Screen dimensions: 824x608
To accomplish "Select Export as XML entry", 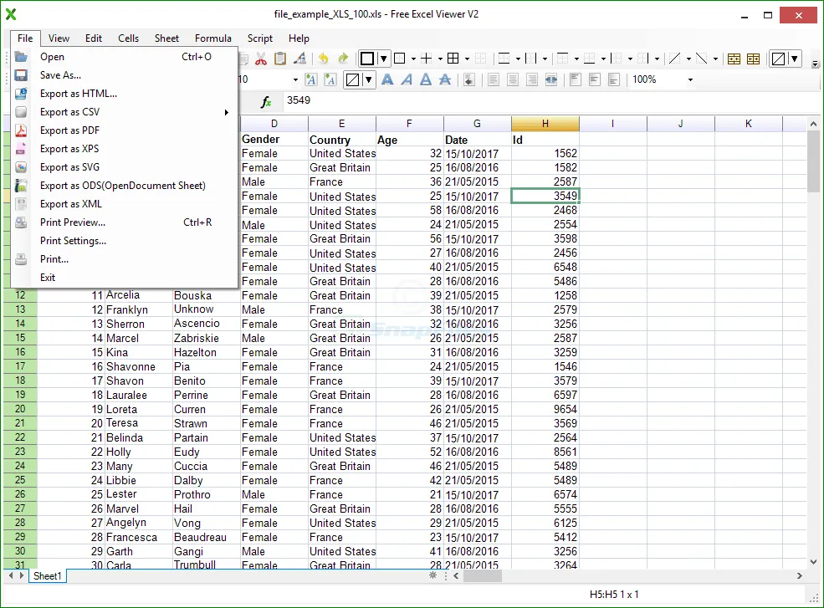I will [x=124, y=204].
